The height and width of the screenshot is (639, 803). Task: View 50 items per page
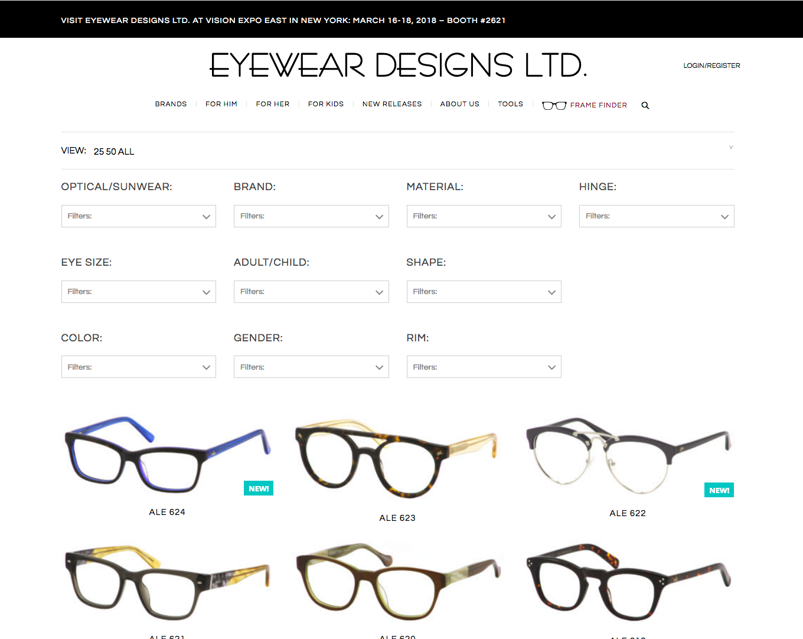(x=111, y=152)
